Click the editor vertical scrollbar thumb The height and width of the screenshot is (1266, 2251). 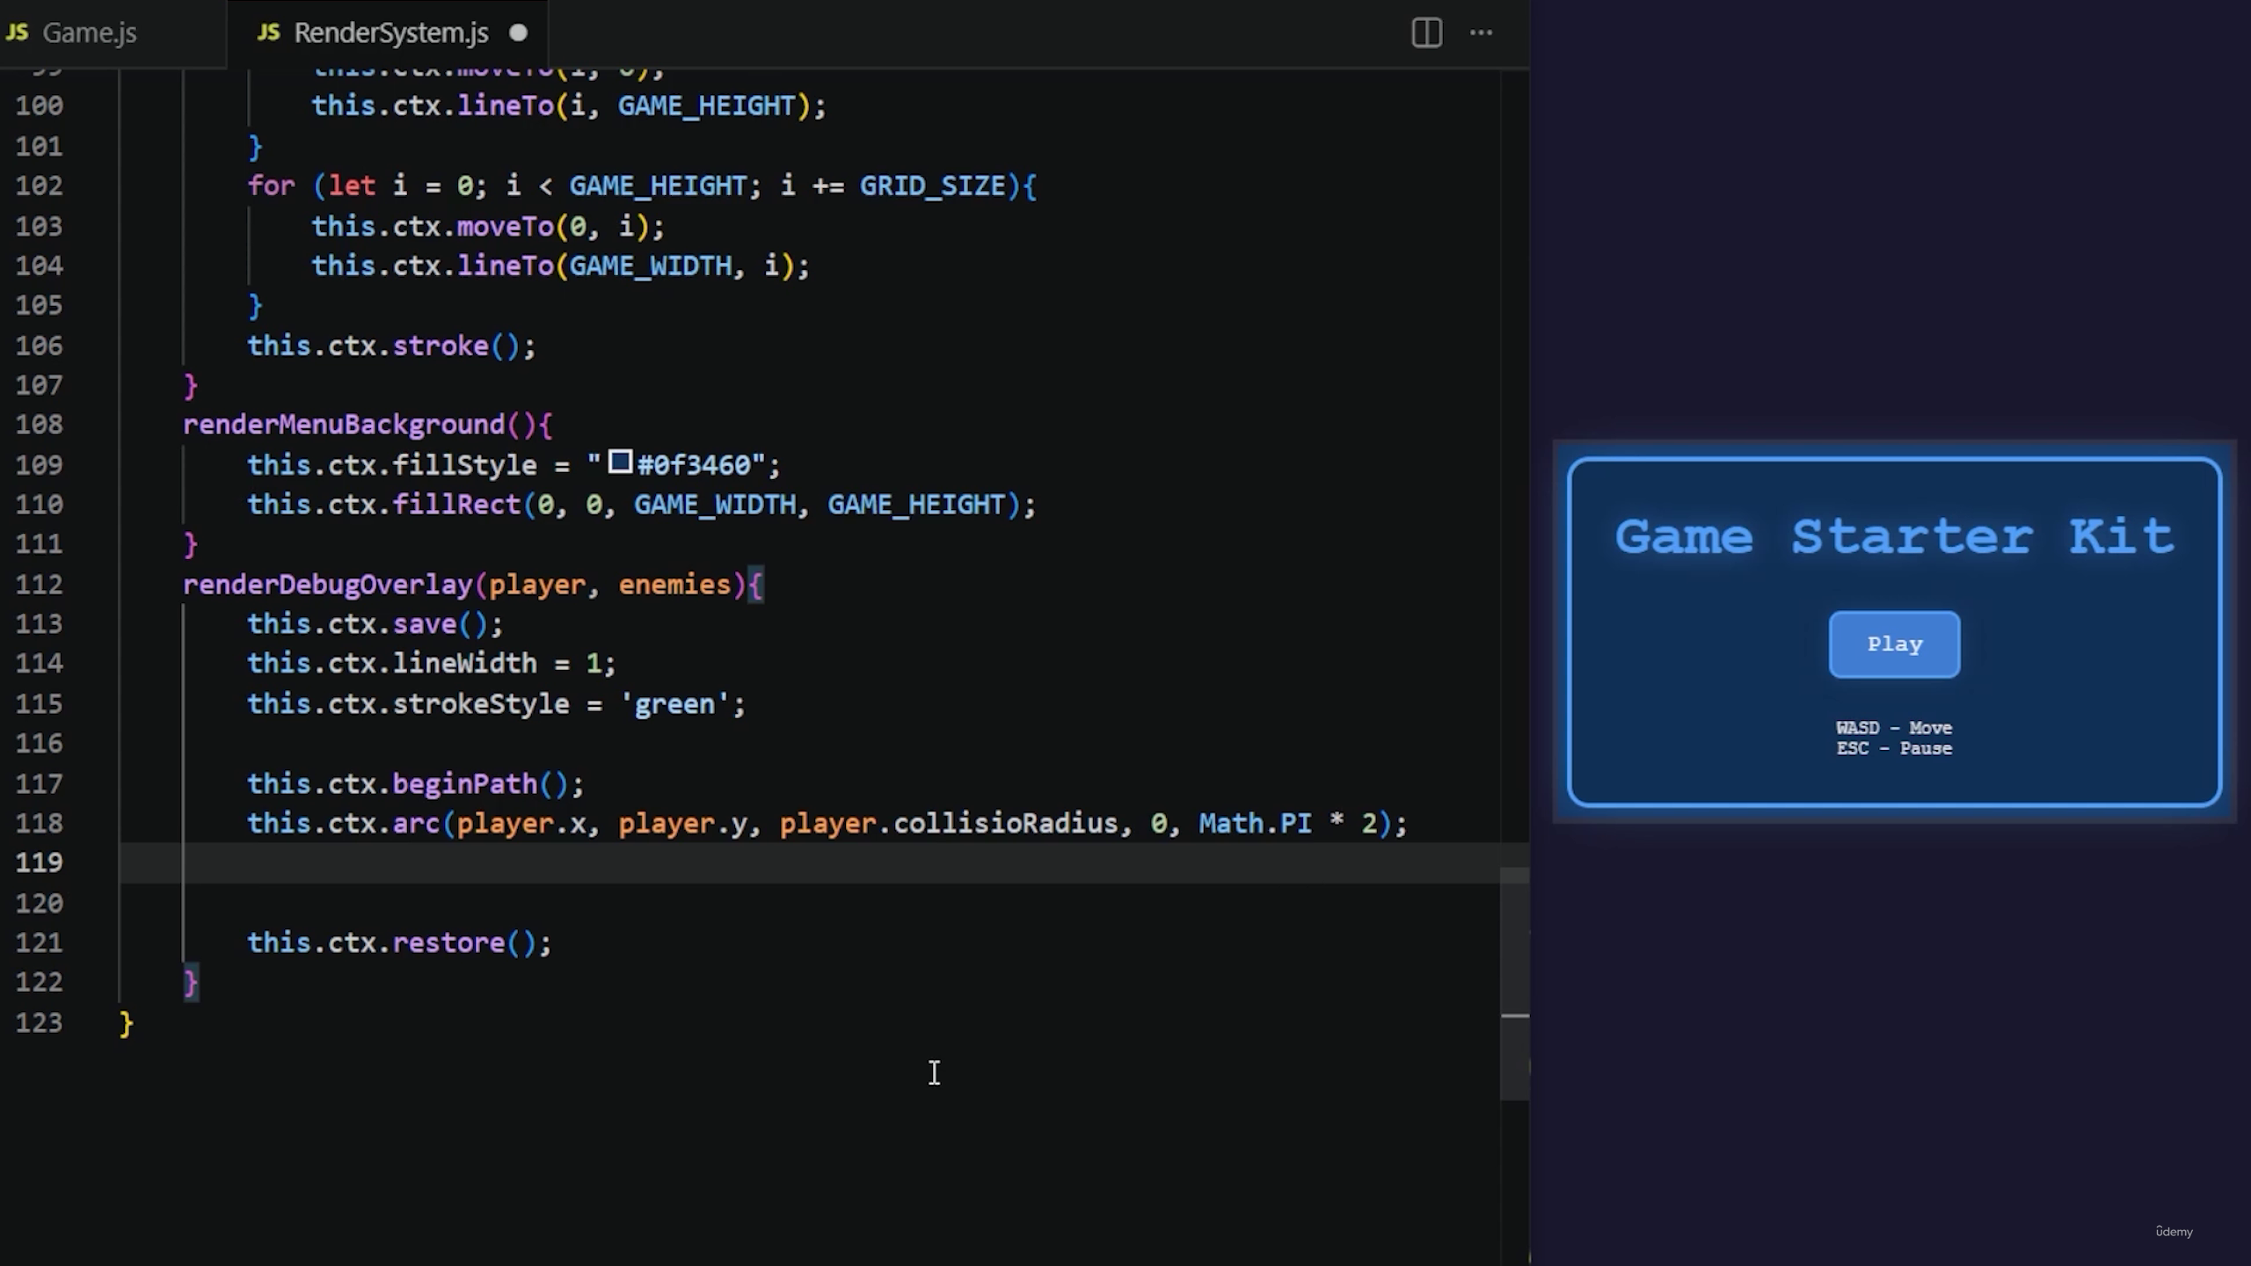click(x=1514, y=983)
